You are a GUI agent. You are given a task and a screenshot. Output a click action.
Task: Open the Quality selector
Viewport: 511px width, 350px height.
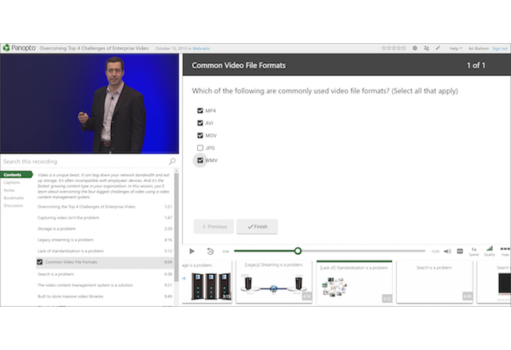(489, 252)
